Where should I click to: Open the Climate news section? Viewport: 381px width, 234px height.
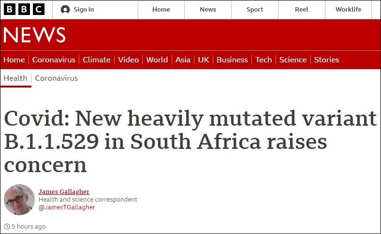coord(97,60)
